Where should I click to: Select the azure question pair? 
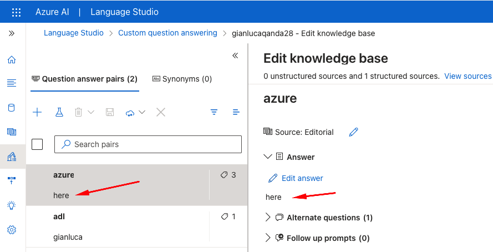coord(137,185)
